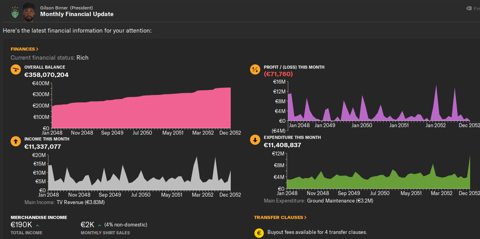Image resolution: width=480 pixels, height=239 pixels.
Task: Click the TOTAL INCOME label
Action: coord(26,233)
